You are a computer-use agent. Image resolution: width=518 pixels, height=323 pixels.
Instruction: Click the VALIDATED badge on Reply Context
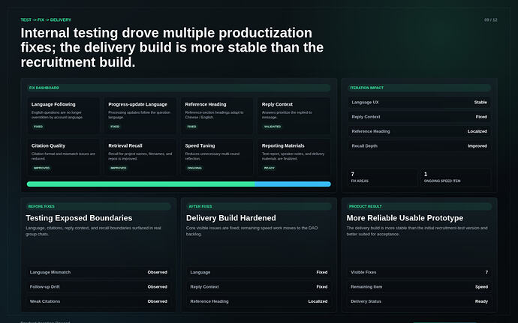(x=273, y=127)
